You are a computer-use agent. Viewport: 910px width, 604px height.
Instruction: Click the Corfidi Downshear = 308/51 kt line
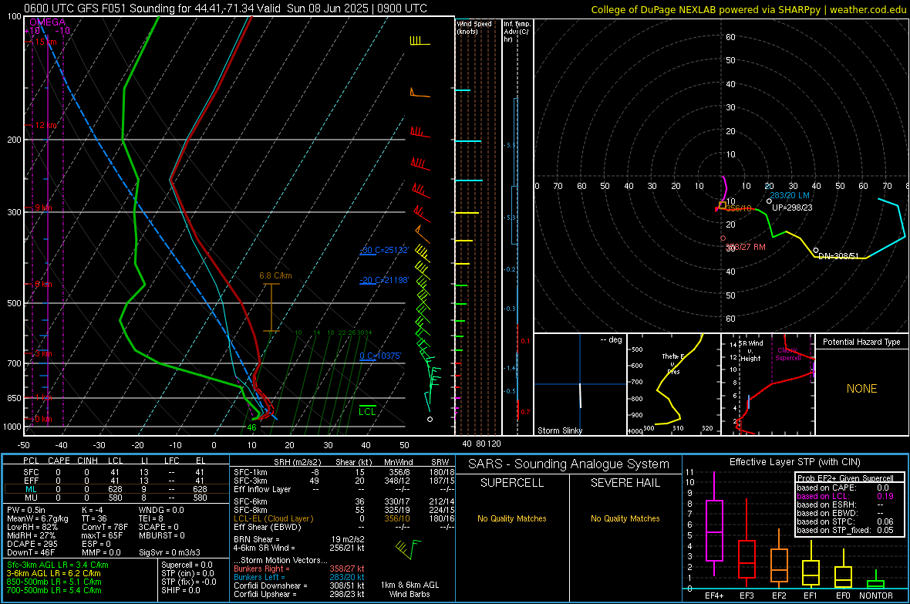[299, 585]
